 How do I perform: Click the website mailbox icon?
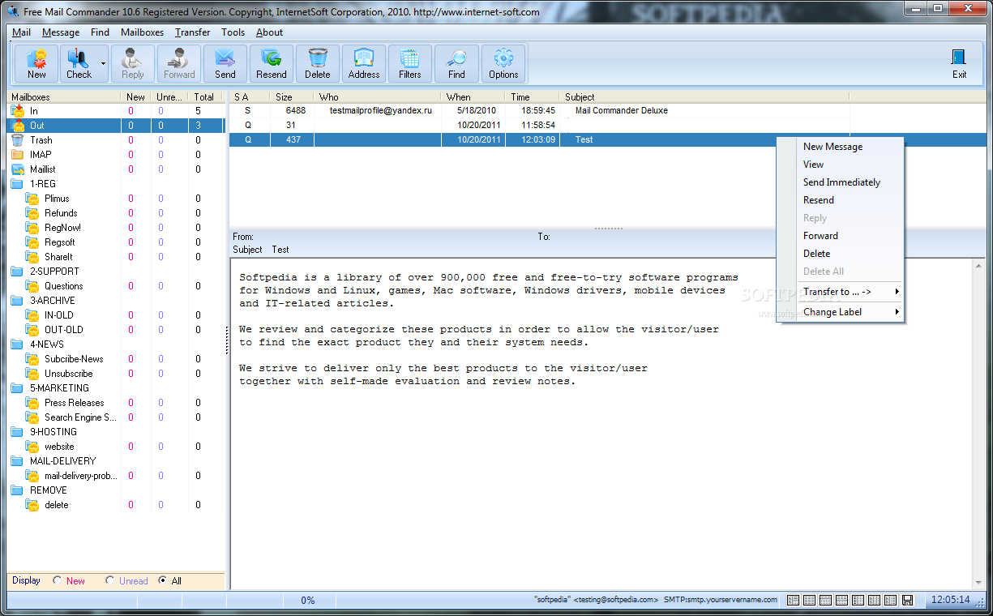coord(32,447)
